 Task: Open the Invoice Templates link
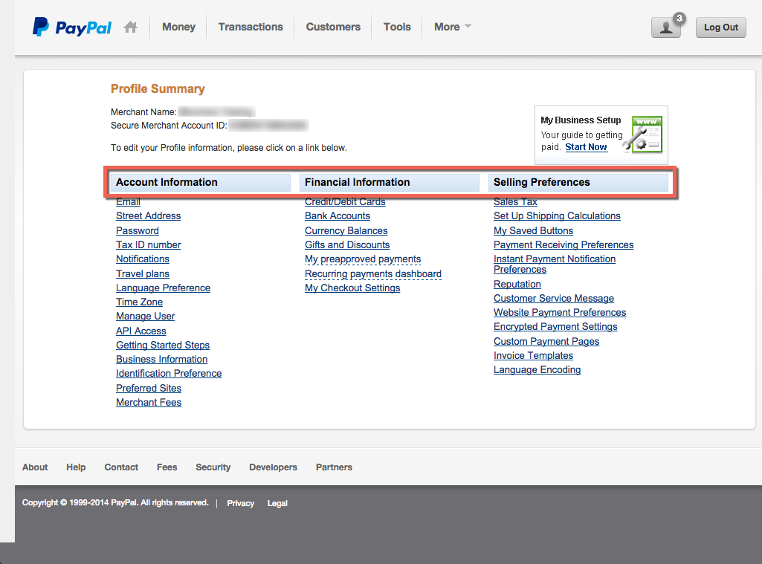534,355
